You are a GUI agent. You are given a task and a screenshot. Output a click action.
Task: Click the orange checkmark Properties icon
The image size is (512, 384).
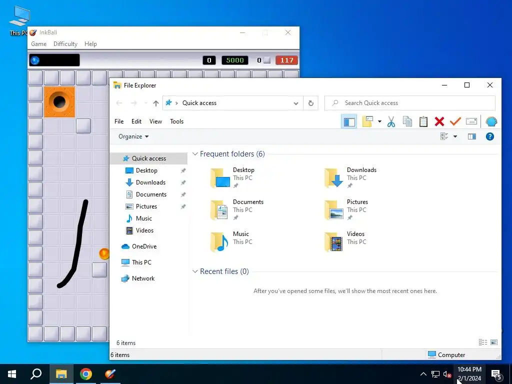[455, 121]
